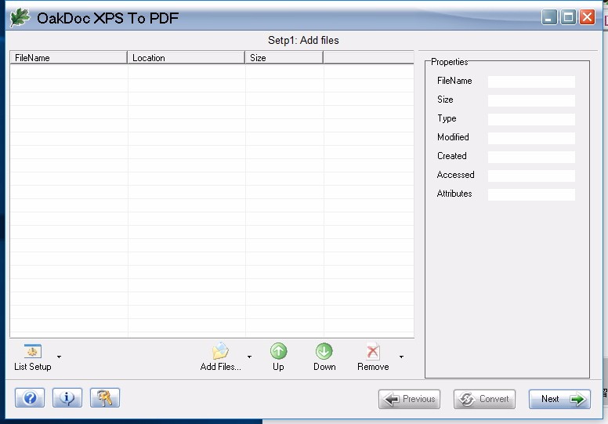Open the About info button
This screenshot has width=608, height=424.
point(67,397)
